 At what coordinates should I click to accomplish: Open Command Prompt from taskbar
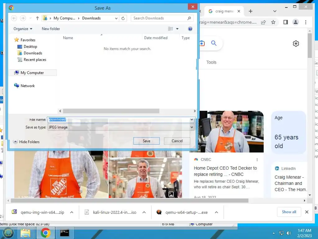pos(65,233)
